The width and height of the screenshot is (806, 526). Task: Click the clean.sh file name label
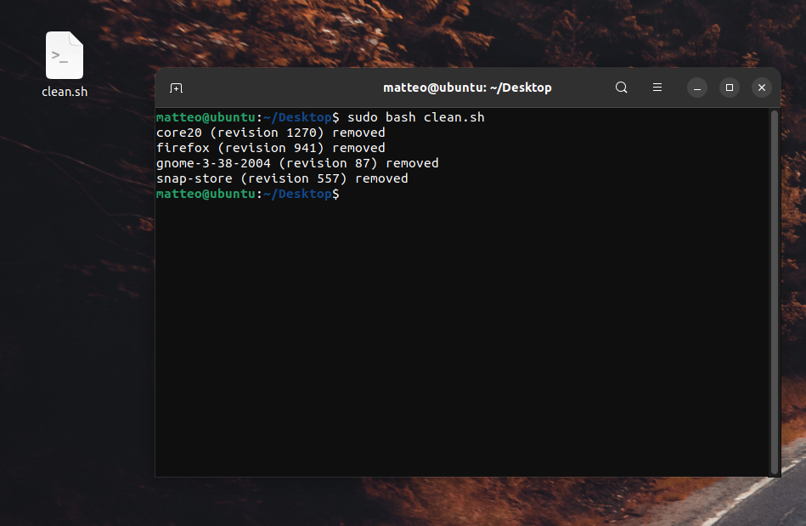click(x=65, y=92)
